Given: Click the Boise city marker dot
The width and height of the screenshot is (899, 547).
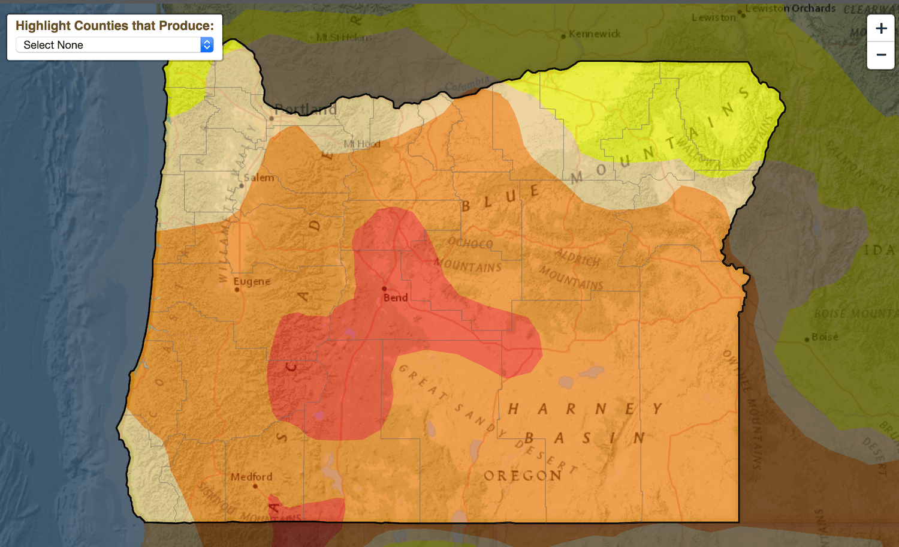Looking at the screenshot, I should click(807, 339).
